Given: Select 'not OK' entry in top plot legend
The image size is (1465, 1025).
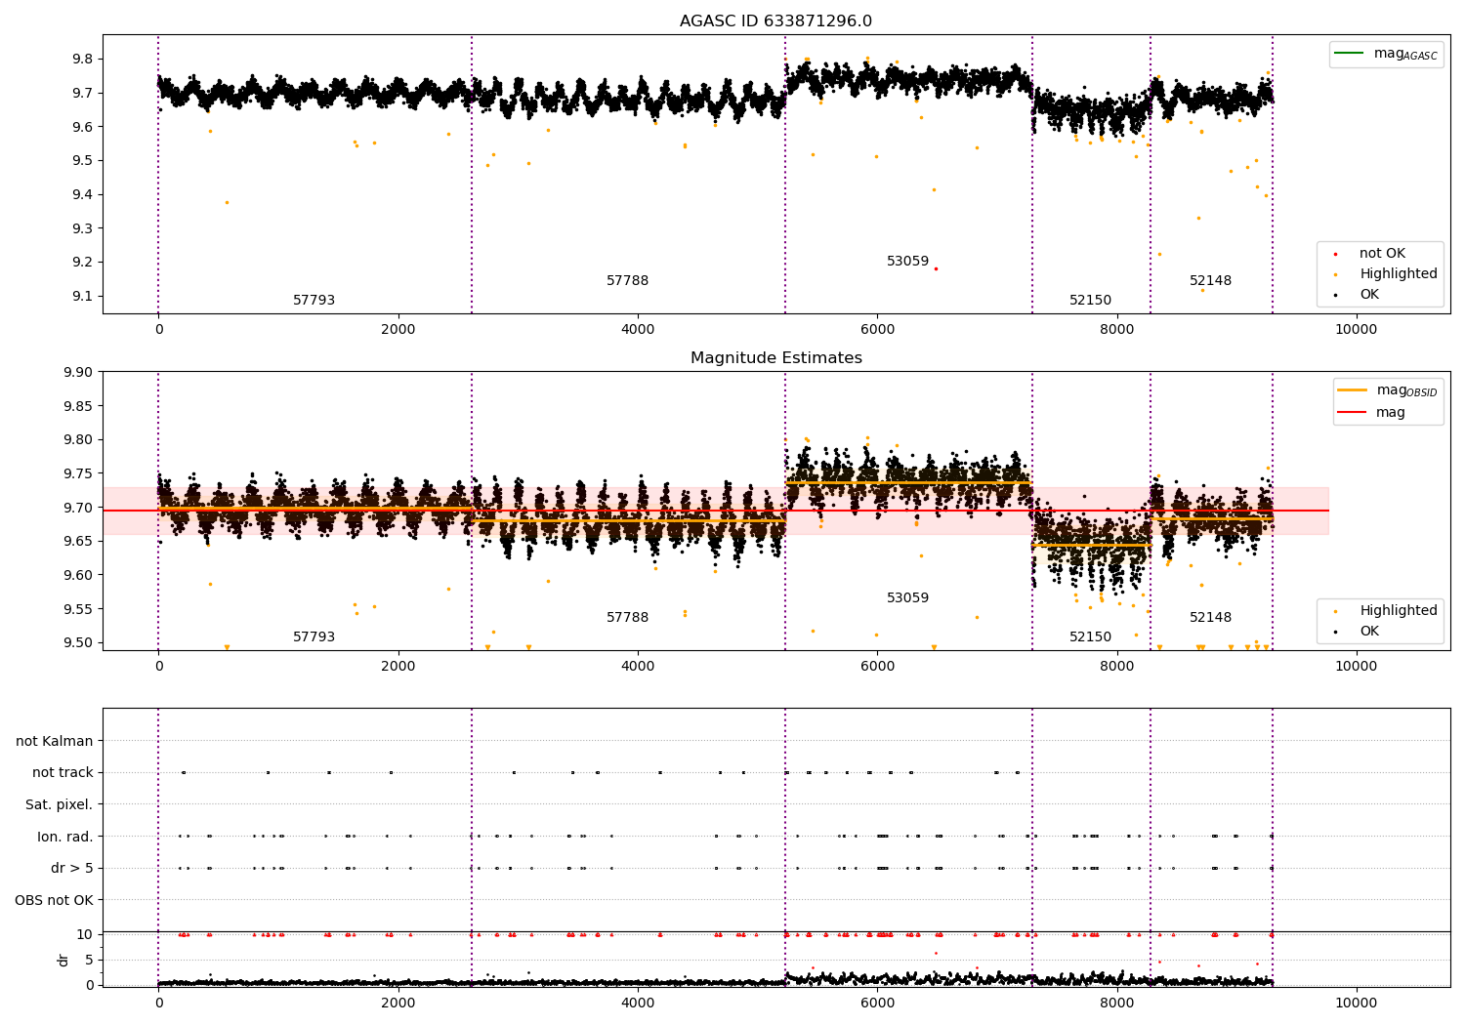Looking at the screenshot, I should point(1382,254).
